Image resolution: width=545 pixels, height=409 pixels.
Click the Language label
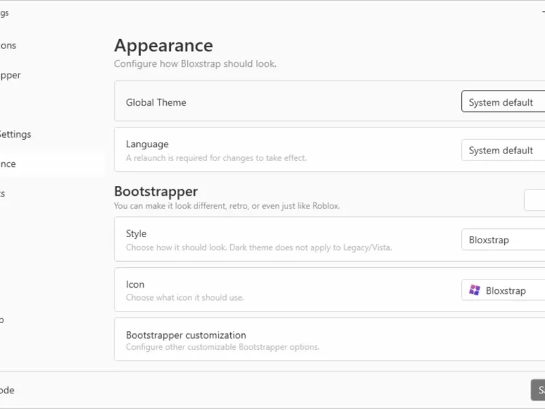pos(147,144)
